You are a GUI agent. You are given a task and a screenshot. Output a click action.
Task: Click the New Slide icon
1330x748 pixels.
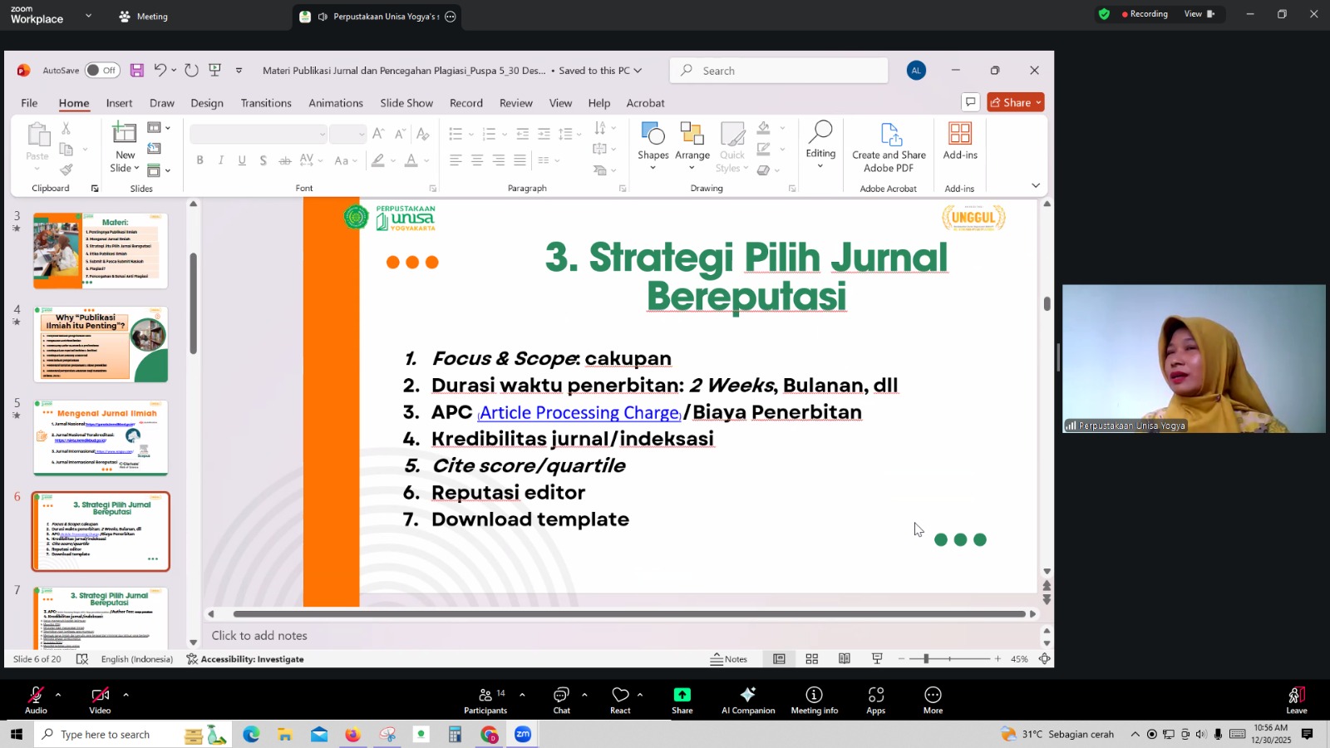[125, 134]
